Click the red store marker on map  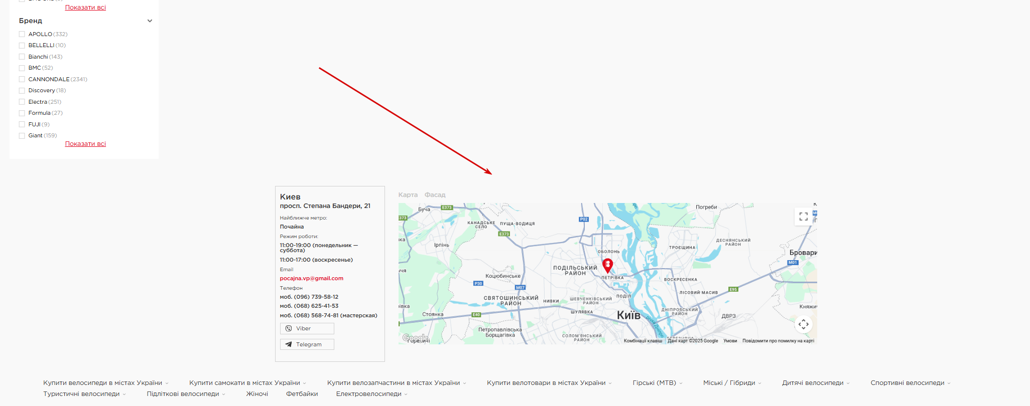607,266
